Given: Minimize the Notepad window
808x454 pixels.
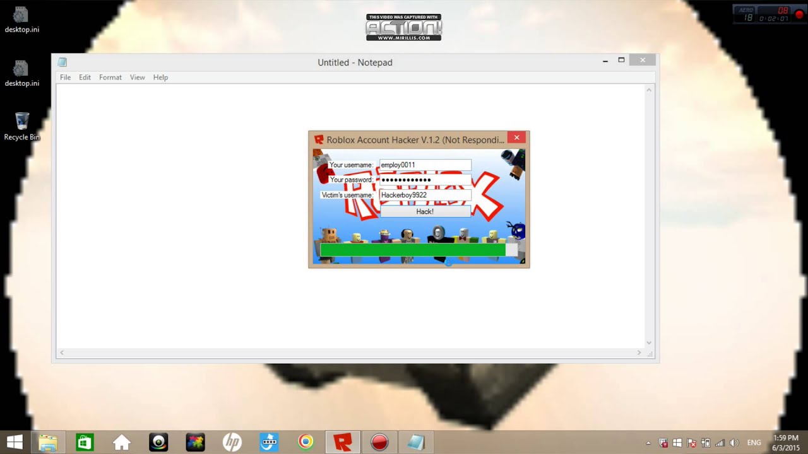Looking at the screenshot, I should pos(605,61).
